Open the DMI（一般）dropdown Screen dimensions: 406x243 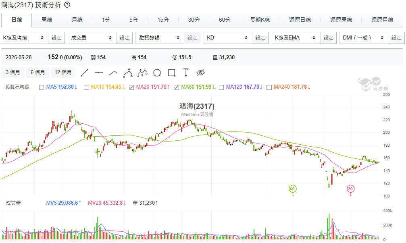(363, 38)
